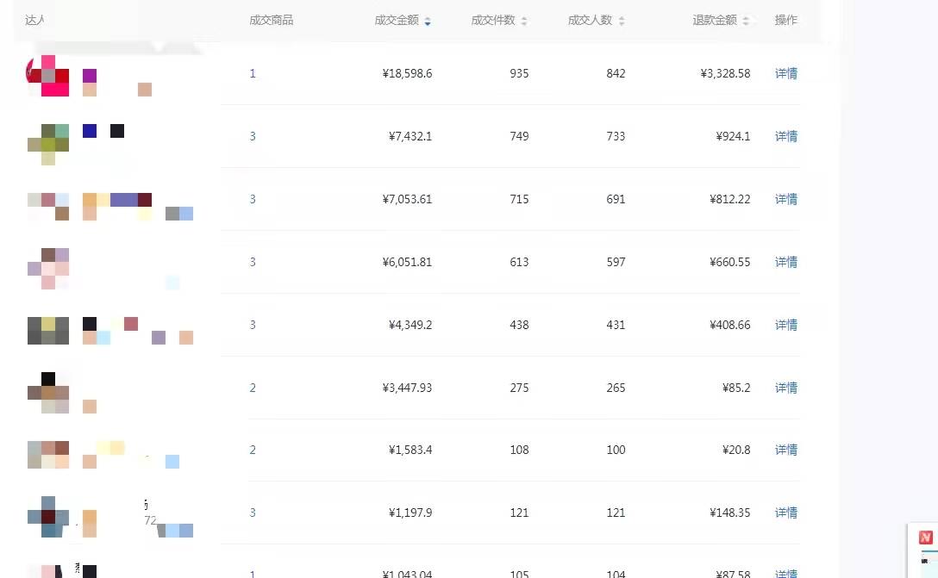This screenshot has height=578, width=938.
Task: Select the ¥3,447.93 amount cell
Action: tap(408, 388)
